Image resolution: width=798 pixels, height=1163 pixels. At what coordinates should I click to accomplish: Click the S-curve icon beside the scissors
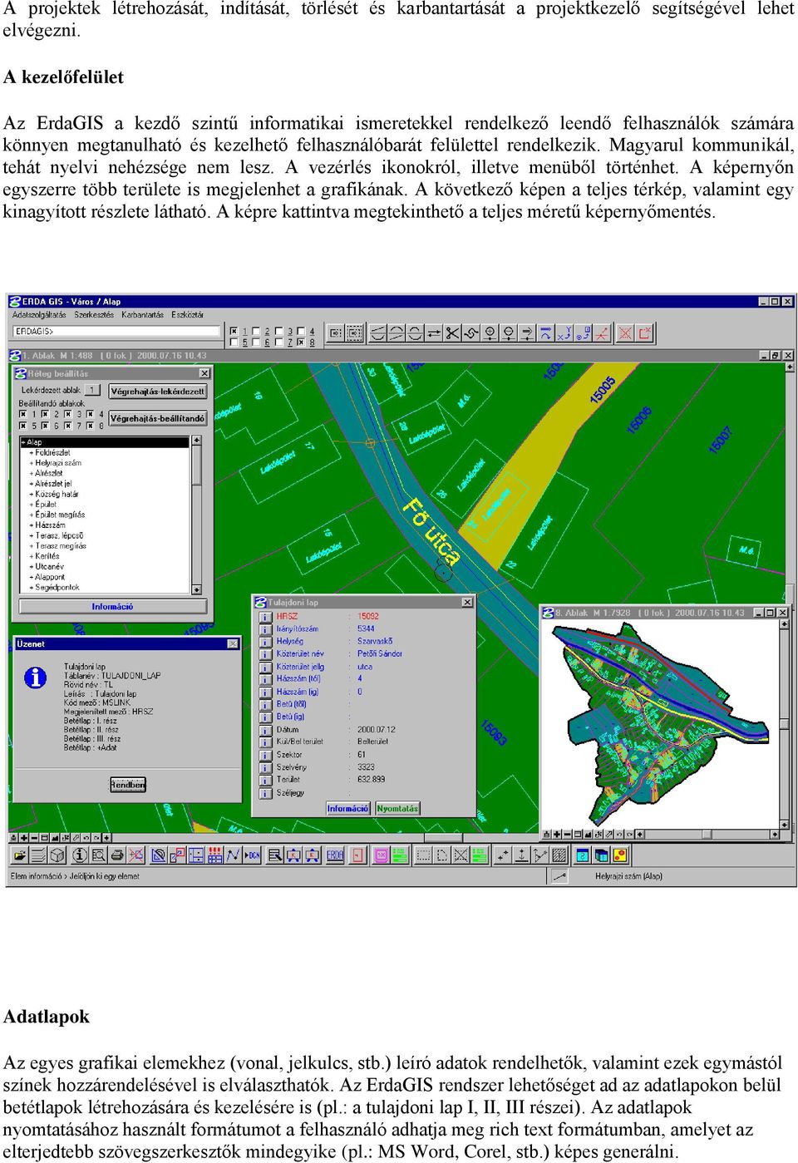470,333
